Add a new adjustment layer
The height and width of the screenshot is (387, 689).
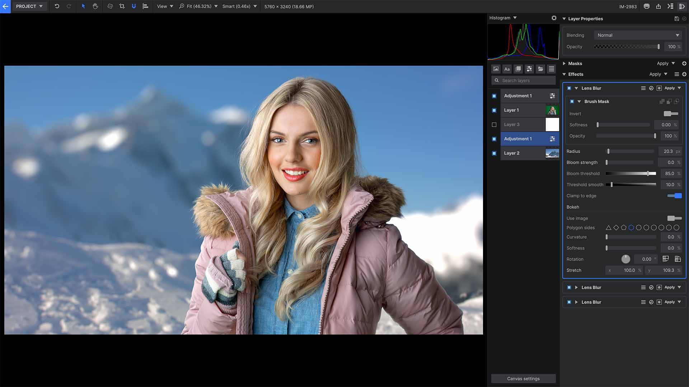pyautogui.click(x=529, y=69)
